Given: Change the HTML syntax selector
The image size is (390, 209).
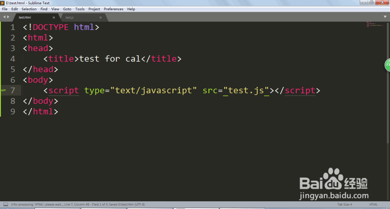Looking at the screenshot, I should [373, 204].
